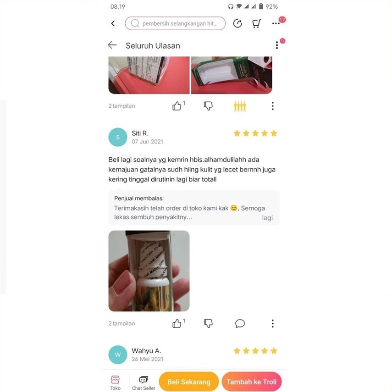The width and height of the screenshot is (392, 392).
Task: Like the first review above Siti R.
Action: pos(177,106)
